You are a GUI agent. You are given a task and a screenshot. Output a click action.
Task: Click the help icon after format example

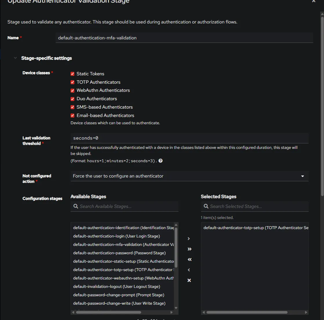click(x=161, y=161)
